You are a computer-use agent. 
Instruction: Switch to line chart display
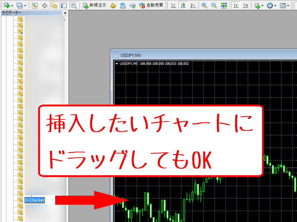193,6
